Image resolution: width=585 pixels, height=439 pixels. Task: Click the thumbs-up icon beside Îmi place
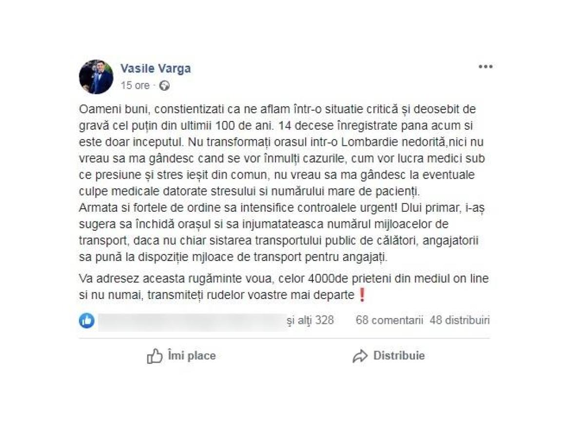155,356
